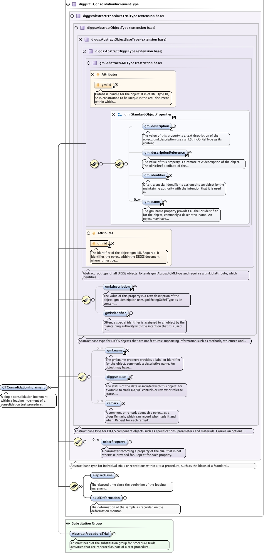264x553 pixels.
Task: Expand the remark element
Action: 123,403
